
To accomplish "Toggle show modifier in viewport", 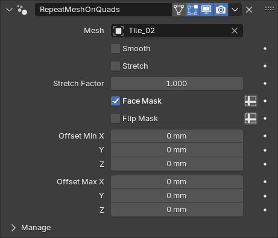I will coord(207,10).
